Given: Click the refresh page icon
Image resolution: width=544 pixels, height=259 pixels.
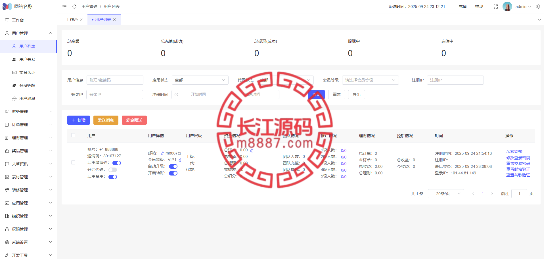Looking at the screenshot, I should (x=74, y=7).
